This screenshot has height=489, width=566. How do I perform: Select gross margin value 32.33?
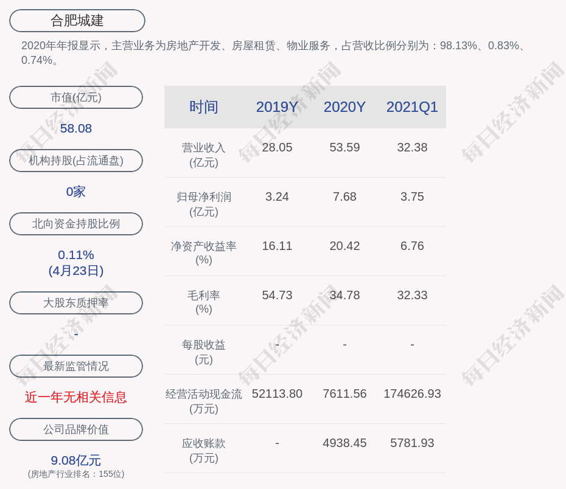[x=412, y=295]
